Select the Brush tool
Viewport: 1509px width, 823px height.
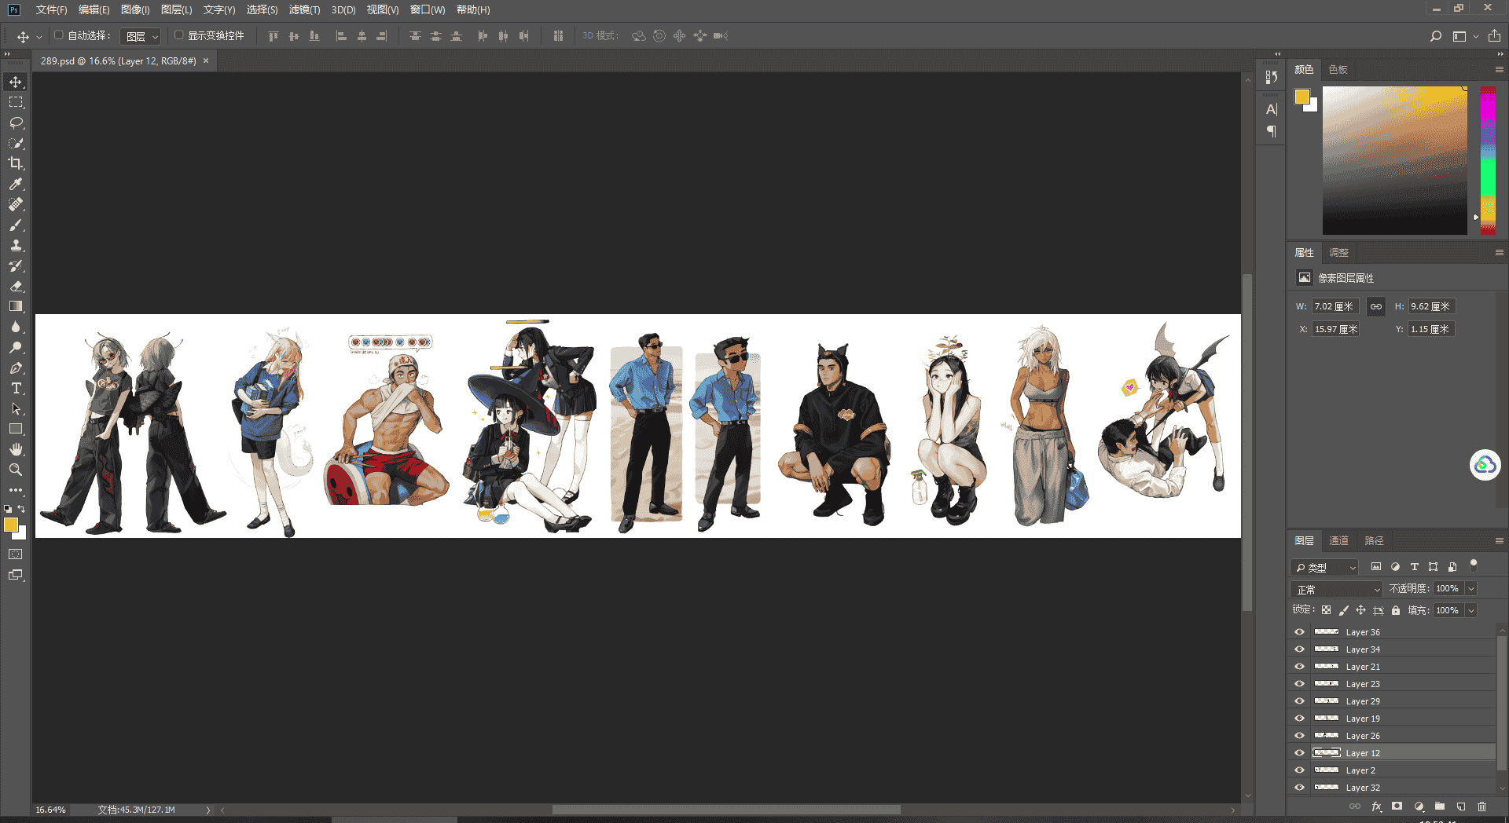point(16,225)
